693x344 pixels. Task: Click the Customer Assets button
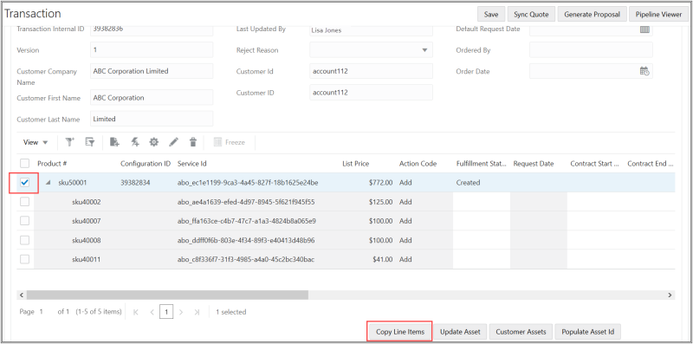[521, 332]
